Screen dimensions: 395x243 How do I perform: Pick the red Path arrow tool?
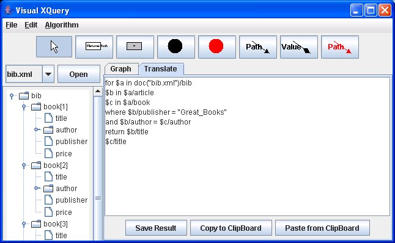[x=340, y=47]
